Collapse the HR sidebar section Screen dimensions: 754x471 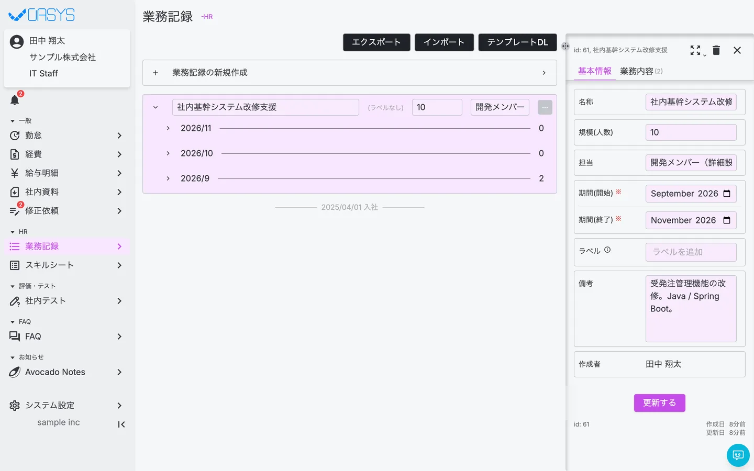[13, 232]
